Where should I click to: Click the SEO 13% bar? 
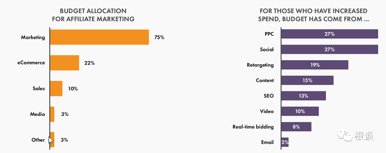pos(303,96)
